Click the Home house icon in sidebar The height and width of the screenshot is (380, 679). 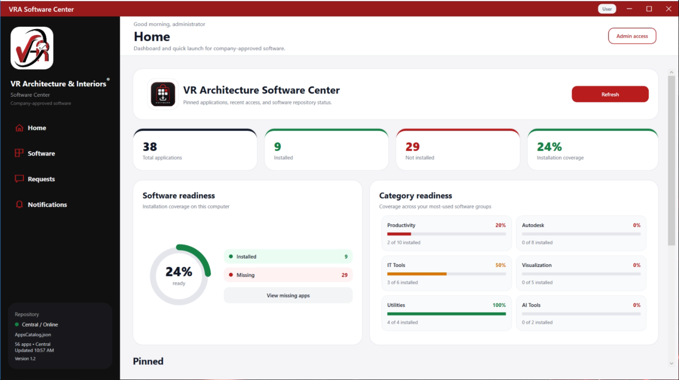pos(19,128)
